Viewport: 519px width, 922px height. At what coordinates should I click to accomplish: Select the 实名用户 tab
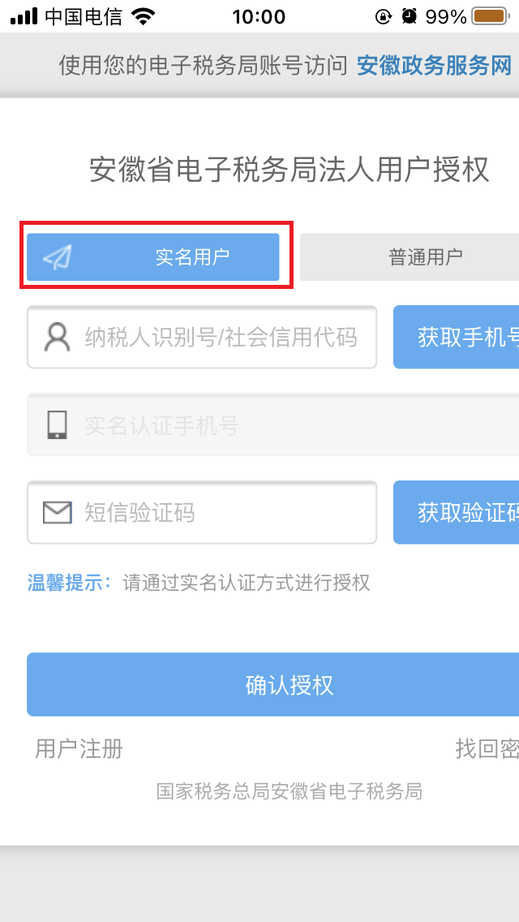point(152,257)
